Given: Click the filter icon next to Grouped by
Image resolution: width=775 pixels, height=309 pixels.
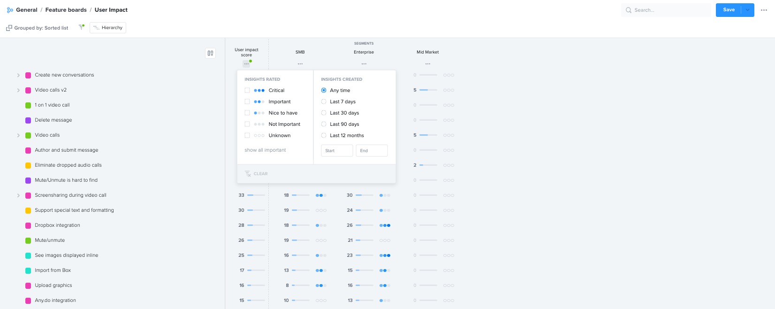Looking at the screenshot, I should pos(81,28).
